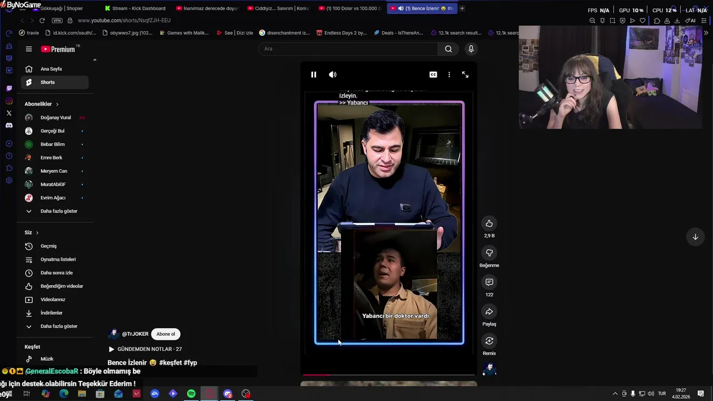Open Doğanay Vural channel subscription
The width and height of the screenshot is (713, 401).
[55, 118]
